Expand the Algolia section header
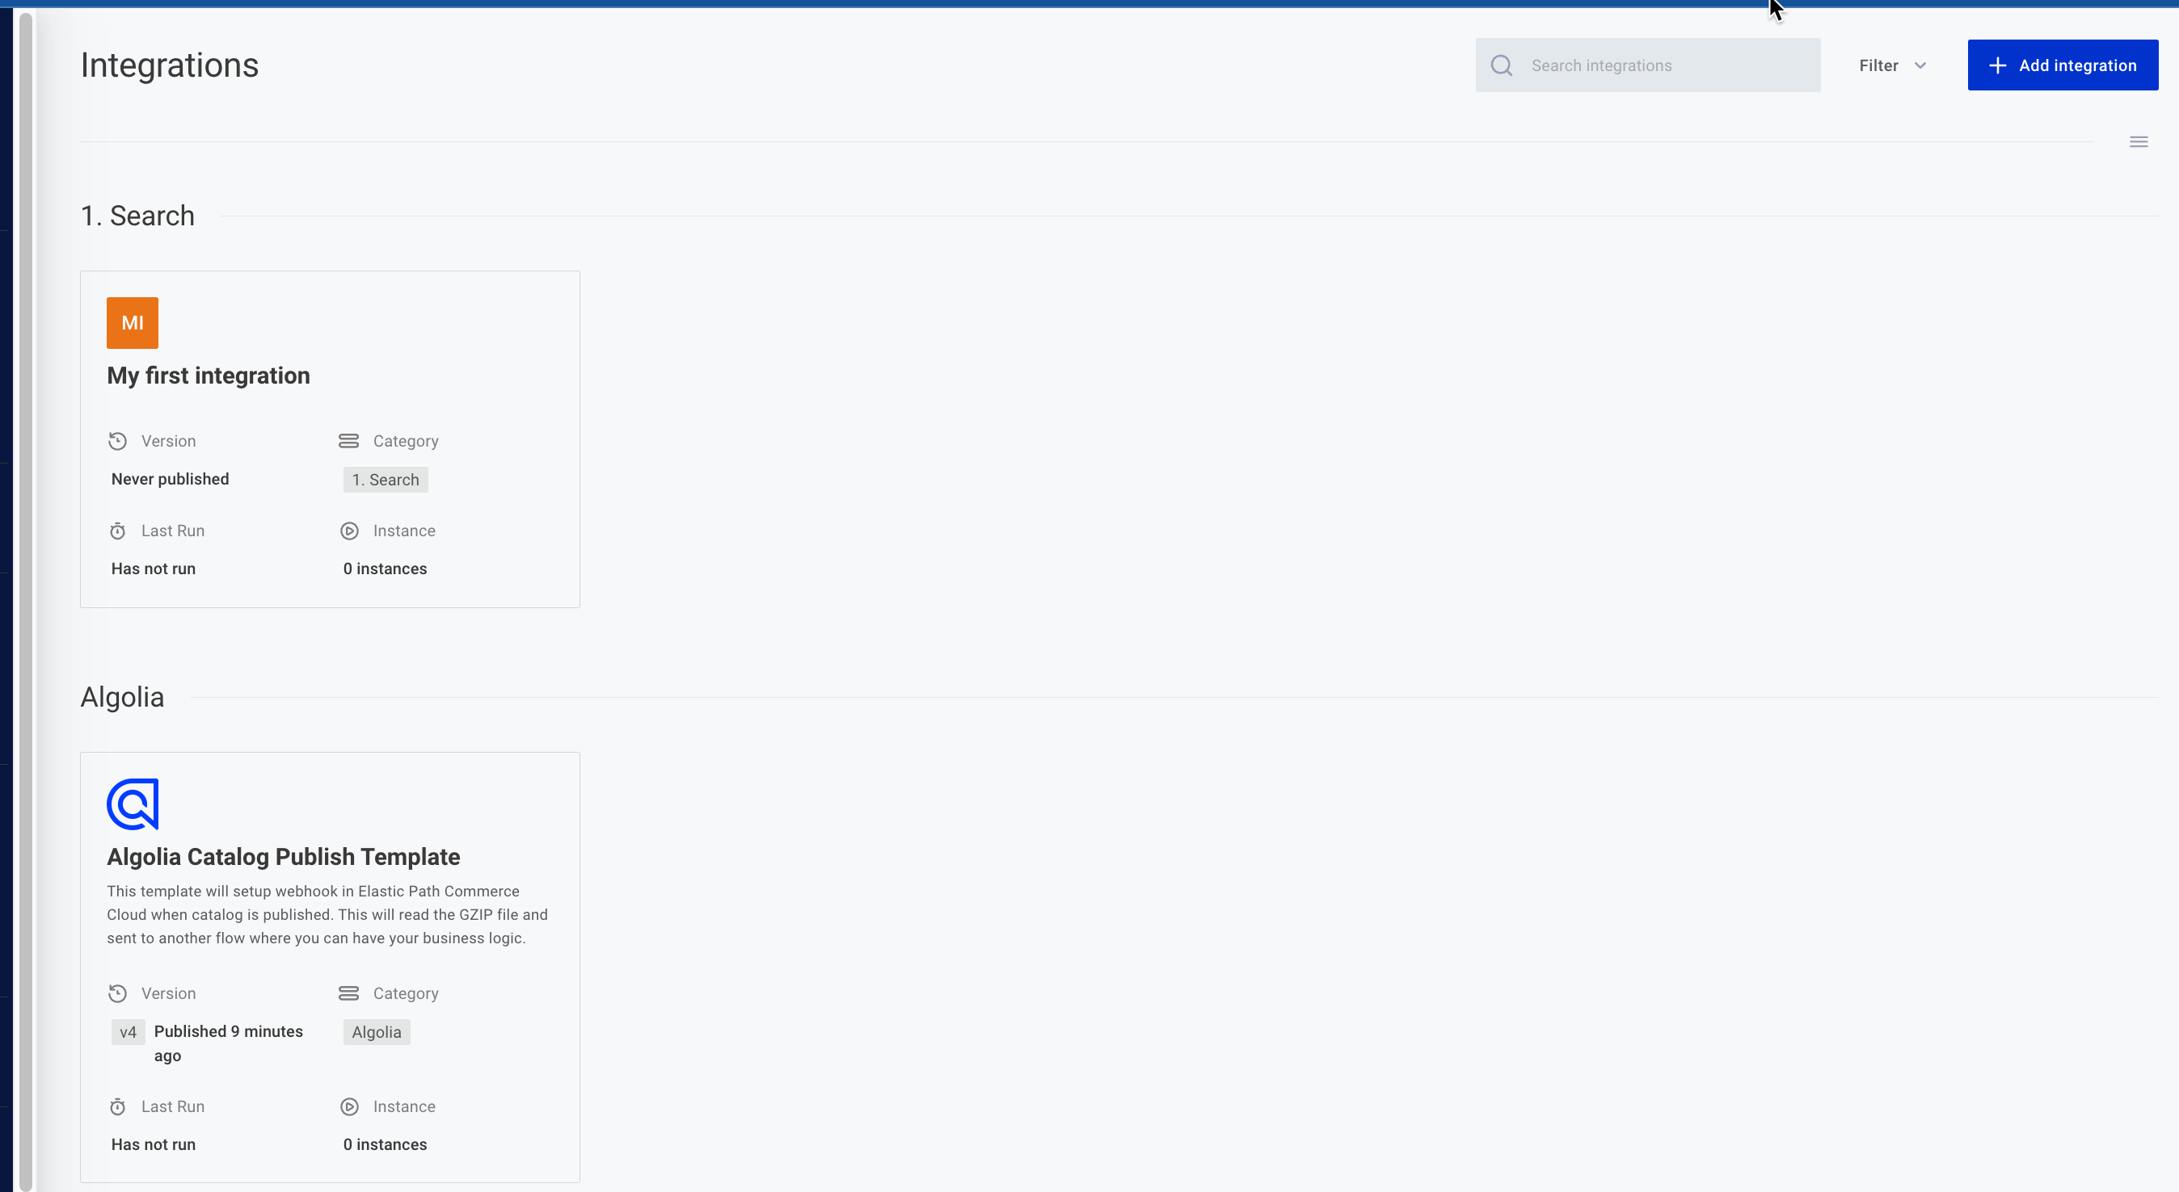Screen dimensions: 2179x1192 pos(122,696)
